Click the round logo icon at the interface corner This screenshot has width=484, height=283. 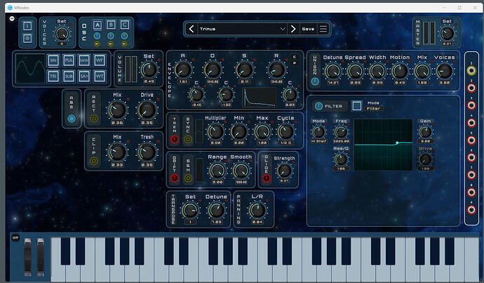click(12, 18)
